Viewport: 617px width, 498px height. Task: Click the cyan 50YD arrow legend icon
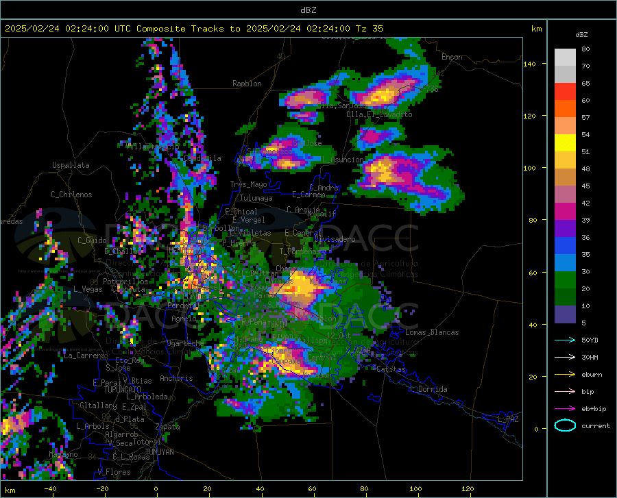tap(565, 340)
